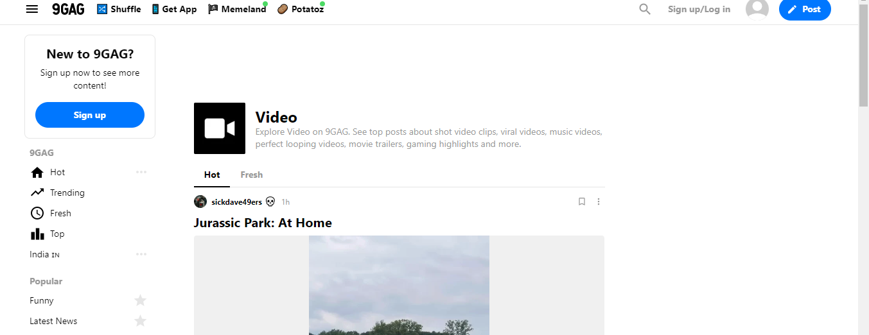Click the blue Post button
The width and height of the screenshot is (869, 335).
pos(805,9)
